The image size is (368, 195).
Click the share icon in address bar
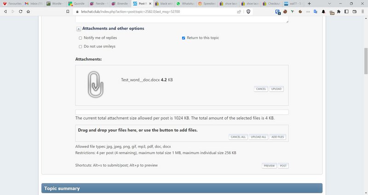tap(239, 11)
